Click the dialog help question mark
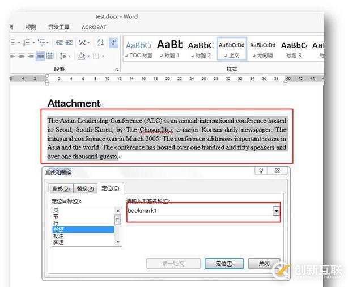The width and height of the screenshot is (348, 287). (261, 171)
